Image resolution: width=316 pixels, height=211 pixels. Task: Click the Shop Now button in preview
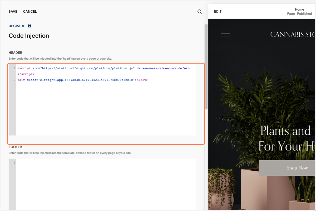(287, 168)
